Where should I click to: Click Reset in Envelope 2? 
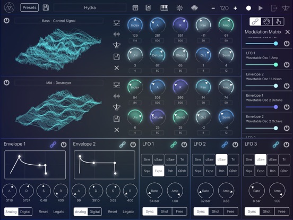(x=113, y=211)
